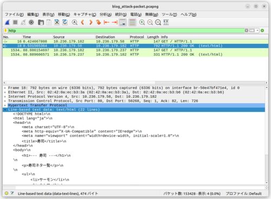271x199 pixels.
Task: Open the ヘルプ menu
Action: pyautogui.click(x=189, y=15)
